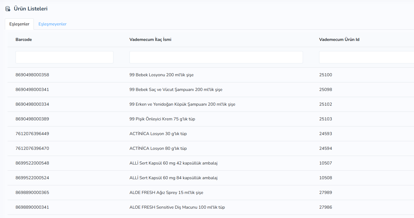The width and height of the screenshot is (414, 218).
Task: Select the 99 Erken ve Yenidoğan Köpük Şampuanı row
Action: tap(211, 104)
